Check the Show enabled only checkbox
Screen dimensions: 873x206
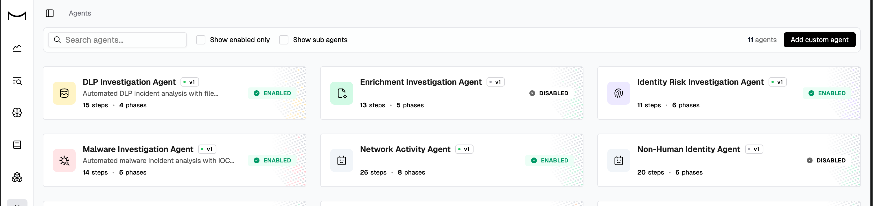tap(201, 40)
